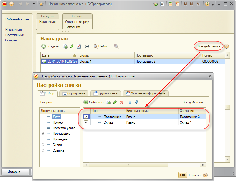Delete filter item with red X icon

click(121, 102)
